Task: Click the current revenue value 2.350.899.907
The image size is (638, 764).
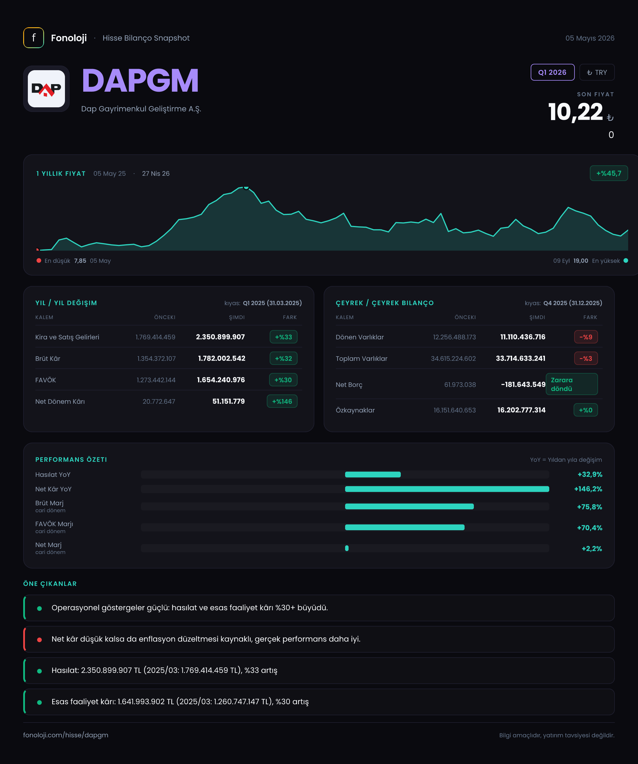Action: (x=220, y=337)
